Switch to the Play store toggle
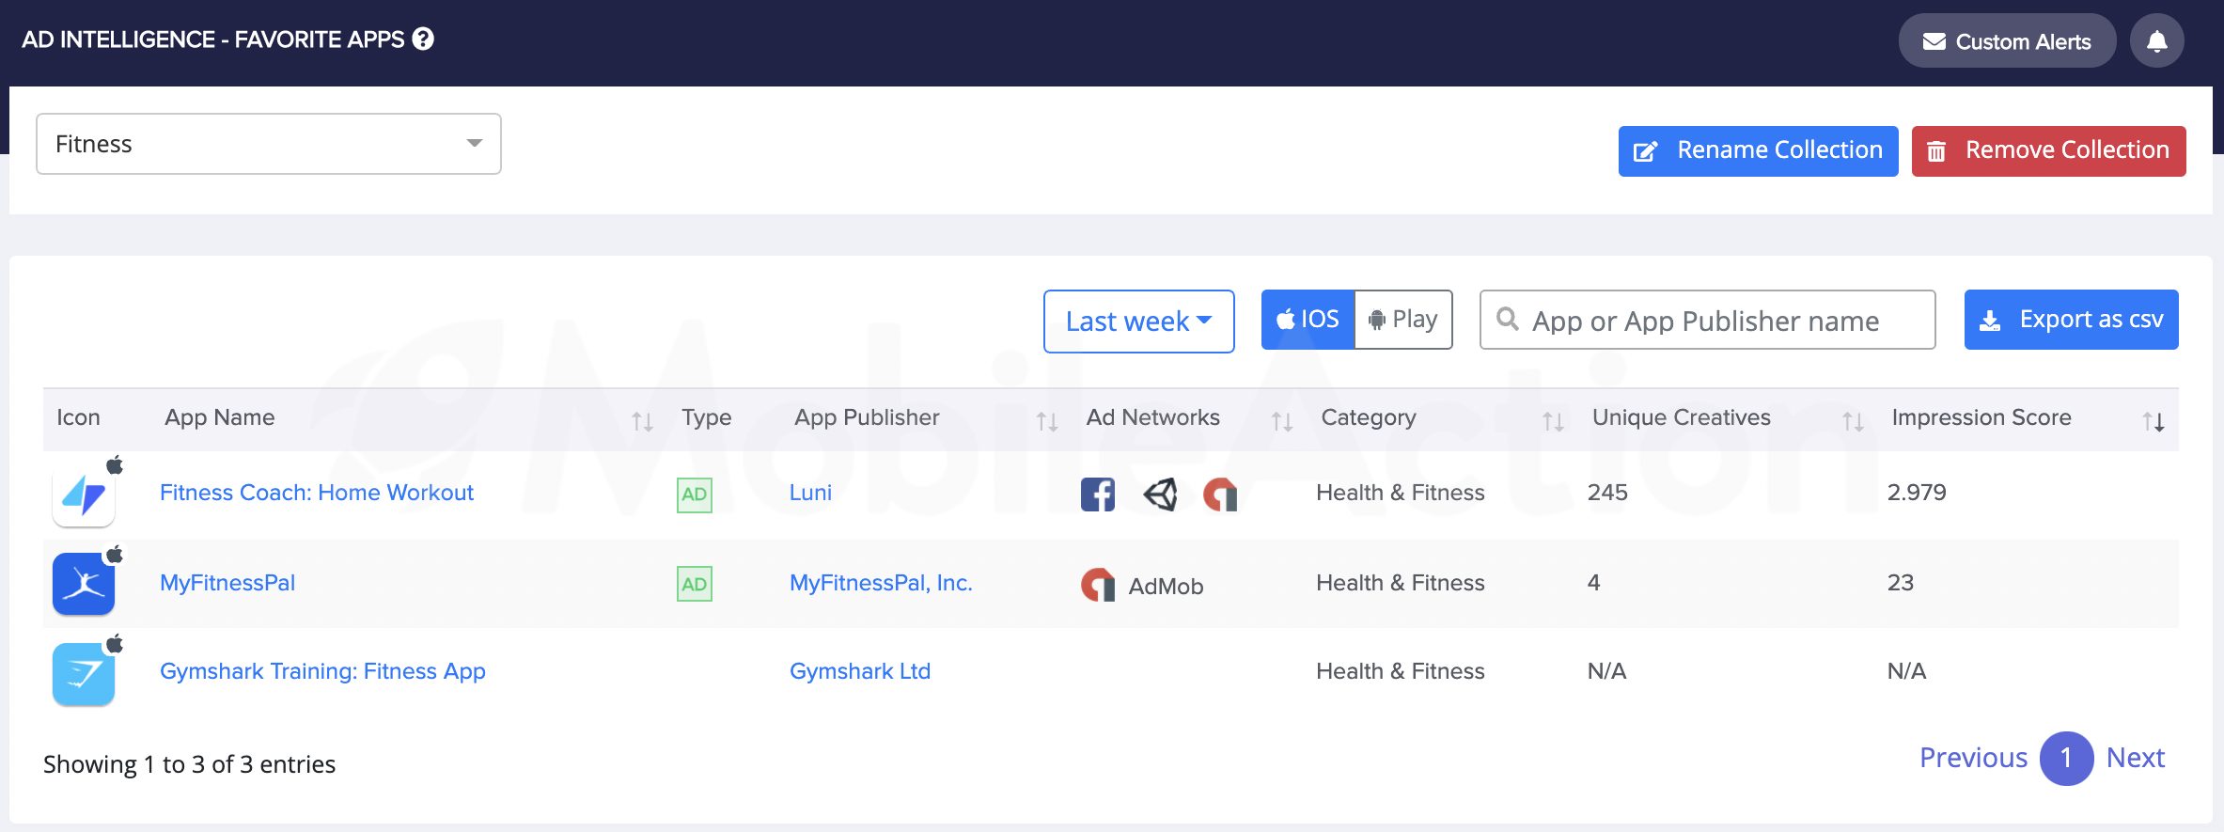Image resolution: width=2224 pixels, height=832 pixels. tap(1403, 320)
